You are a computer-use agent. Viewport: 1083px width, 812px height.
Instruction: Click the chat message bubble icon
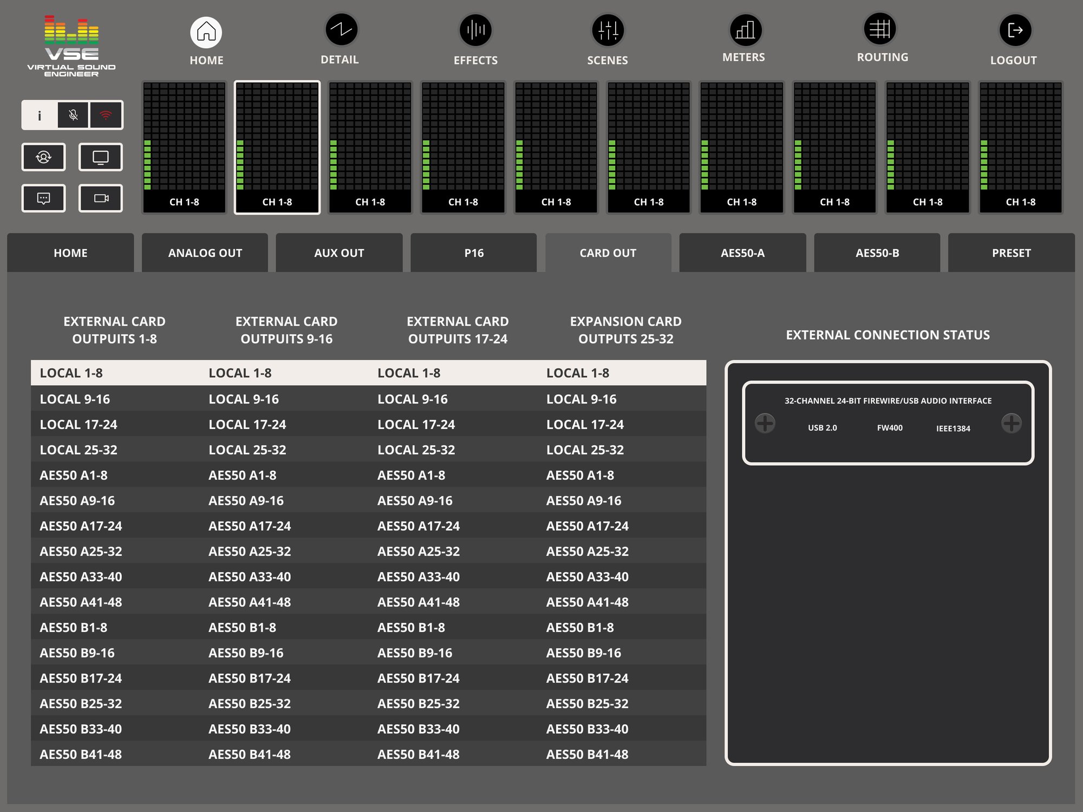click(43, 198)
